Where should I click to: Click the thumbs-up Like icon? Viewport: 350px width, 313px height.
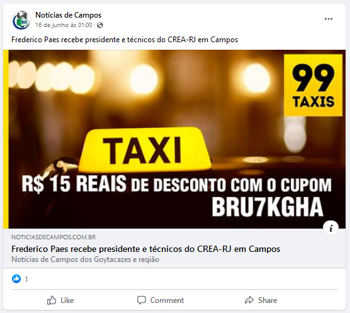pos(52,300)
